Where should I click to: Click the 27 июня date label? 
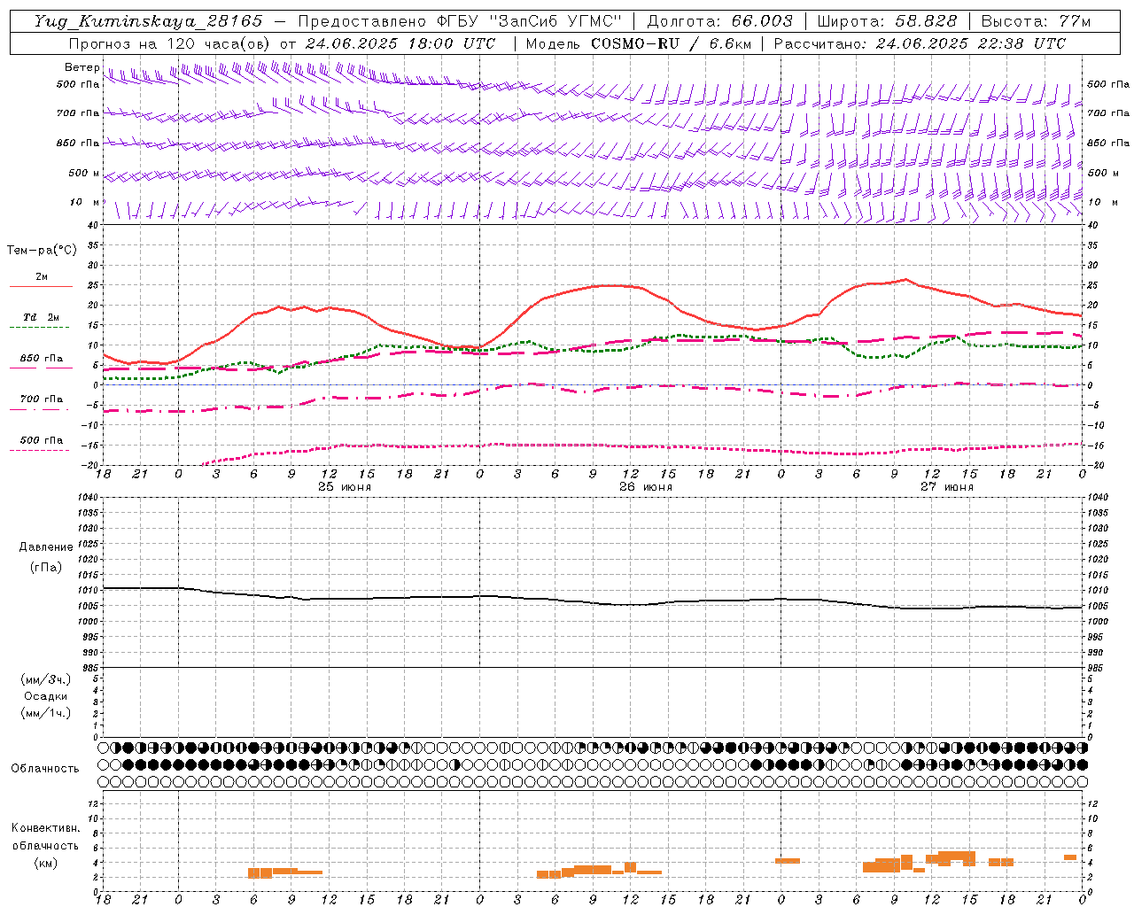click(x=947, y=487)
